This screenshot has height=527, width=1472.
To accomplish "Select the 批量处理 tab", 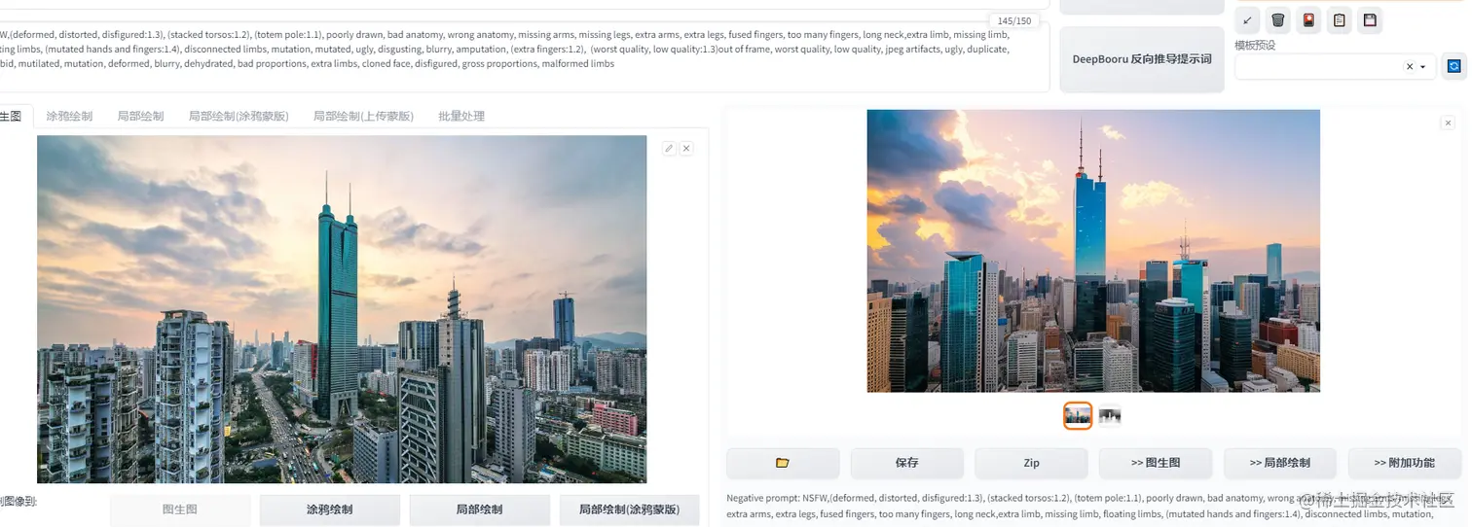I will tap(461, 116).
